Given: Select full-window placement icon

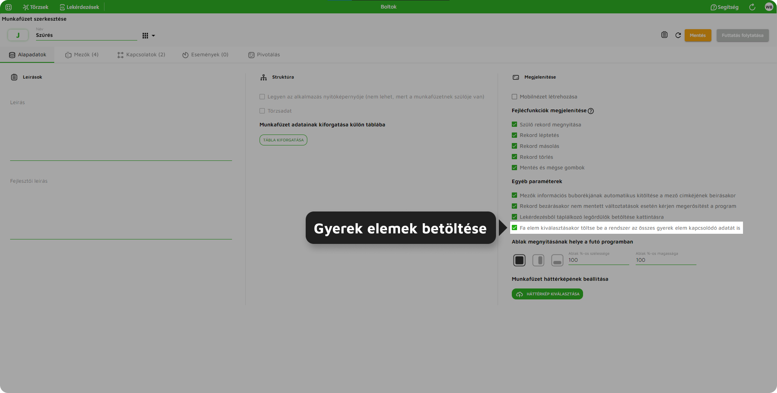Looking at the screenshot, I should (519, 260).
